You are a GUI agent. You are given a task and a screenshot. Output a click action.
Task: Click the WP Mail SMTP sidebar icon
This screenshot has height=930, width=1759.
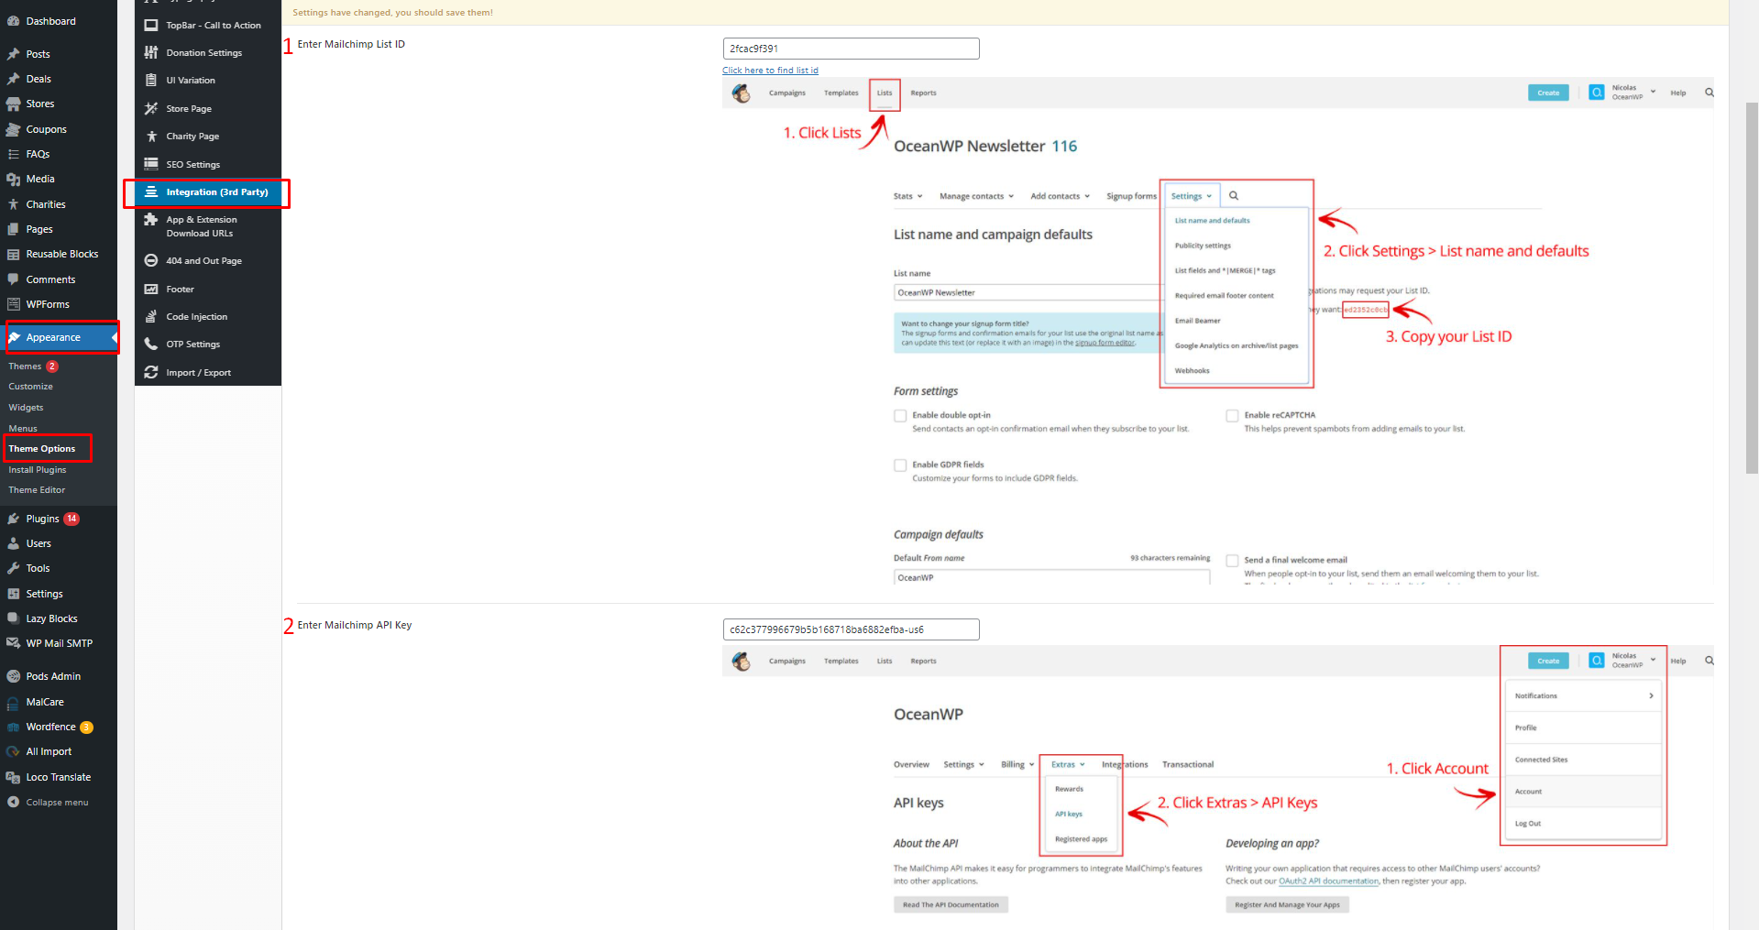point(14,642)
